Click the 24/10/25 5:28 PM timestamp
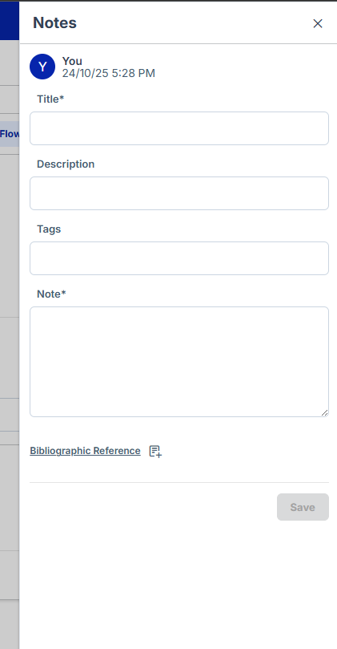Viewport: 337px width, 649px height. tap(109, 73)
